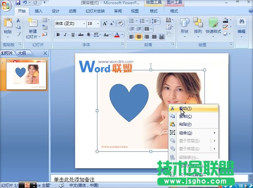This screenshot has width=253, height=188.
Task: Decrease list indent level
Action: coord(132,29)
